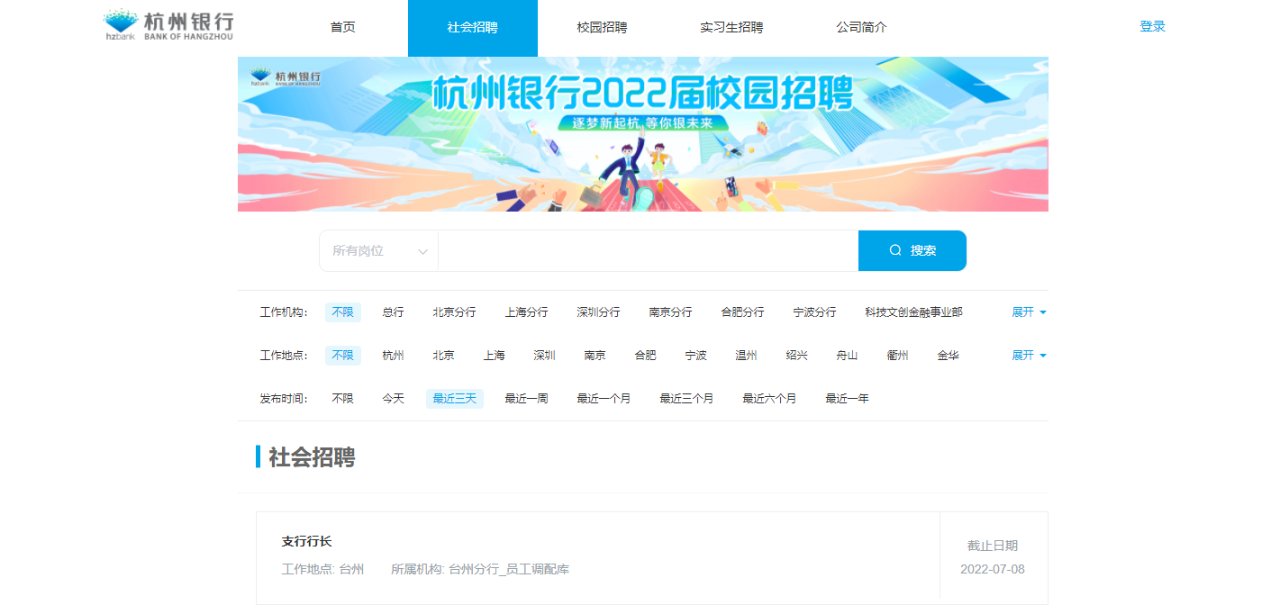Filter by 深圳分行
The image size is (1271, 605).
click(x=598, y=312)
